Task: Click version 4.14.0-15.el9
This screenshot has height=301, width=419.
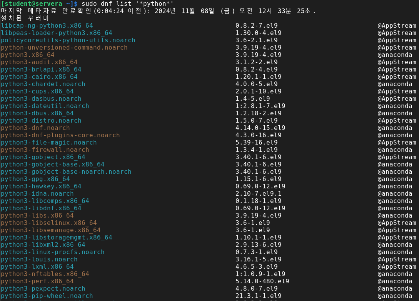Action: click(260, 128)
